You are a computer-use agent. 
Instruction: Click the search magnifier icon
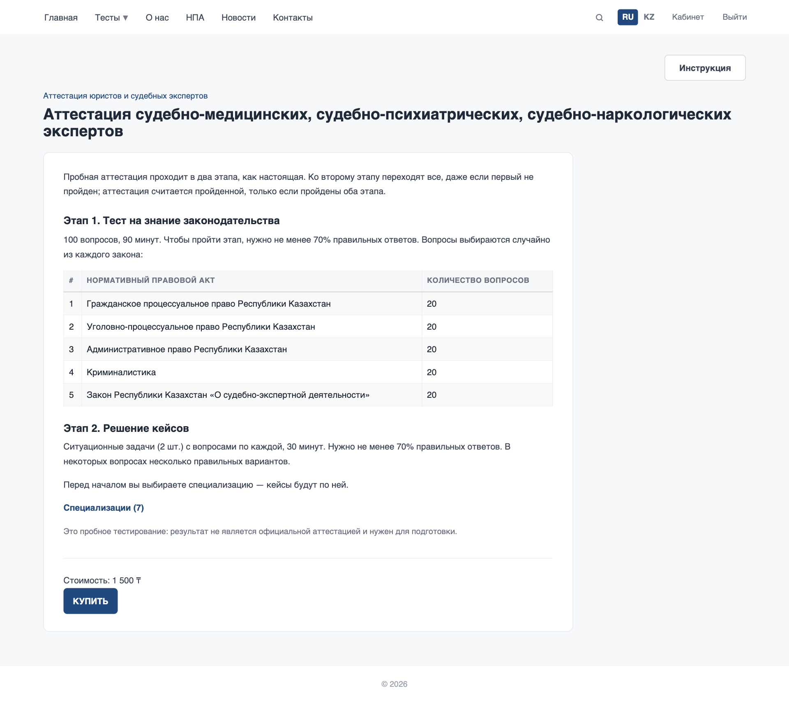pyautogui.click(x=599, y=17)
